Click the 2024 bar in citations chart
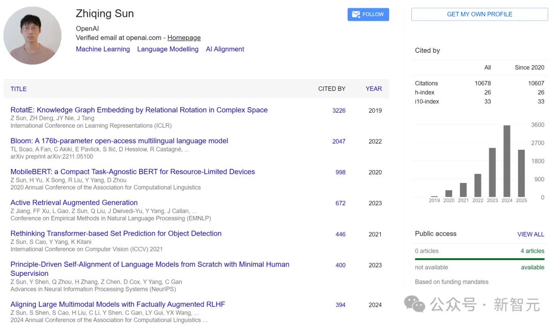The height and width of the screenshot is (327, 558). pos(507,161)
